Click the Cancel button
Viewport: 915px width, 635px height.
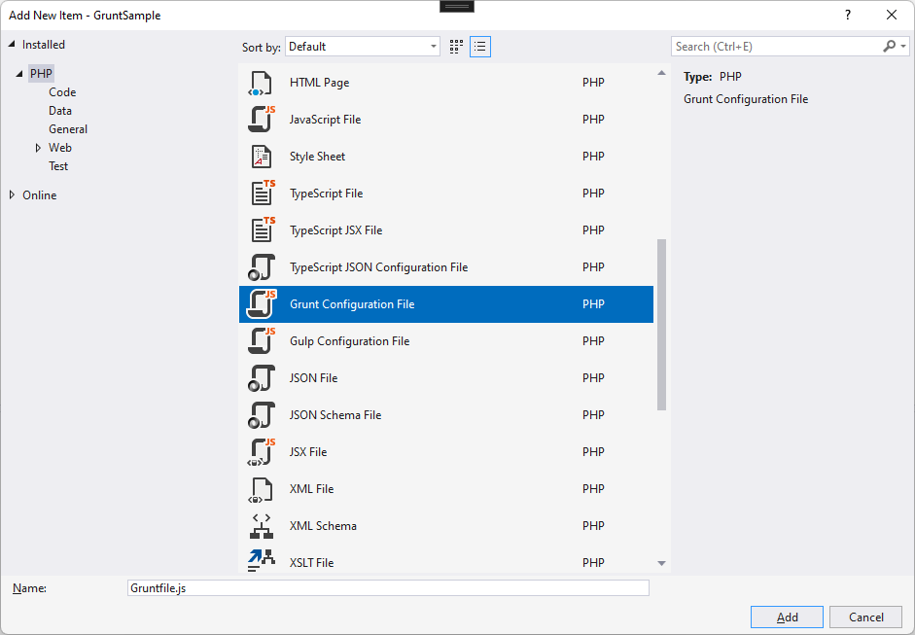pyautogui.click(x=866, y=617)
